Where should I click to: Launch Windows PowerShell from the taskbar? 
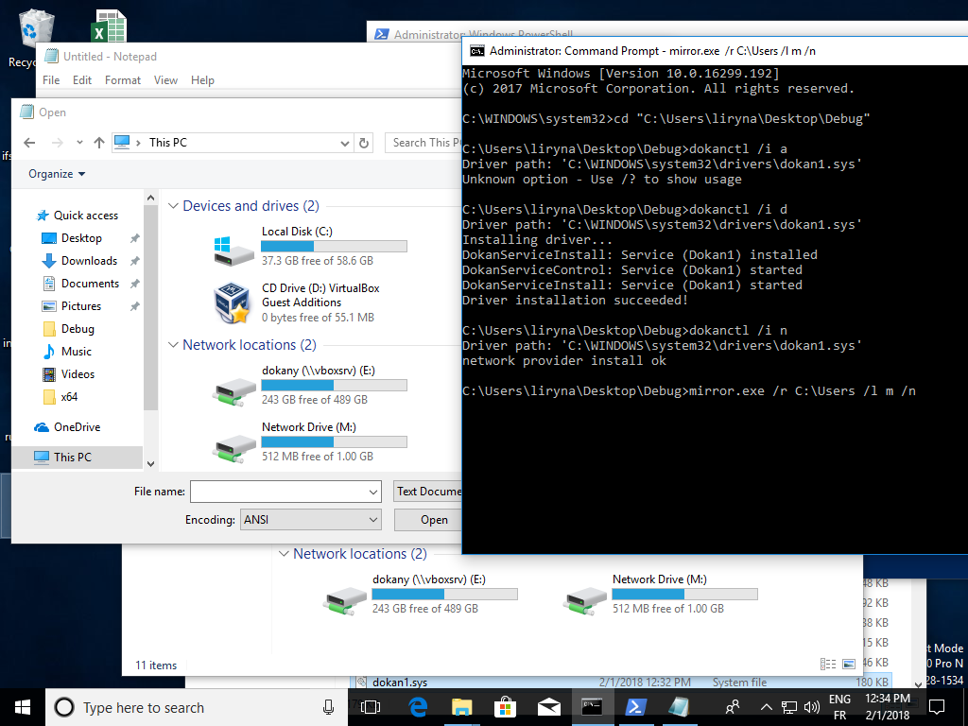coord(635,706)
